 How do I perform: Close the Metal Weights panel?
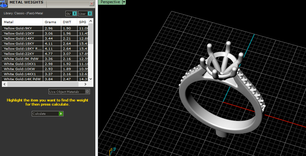pyautogui.click(x=92, y=4)
